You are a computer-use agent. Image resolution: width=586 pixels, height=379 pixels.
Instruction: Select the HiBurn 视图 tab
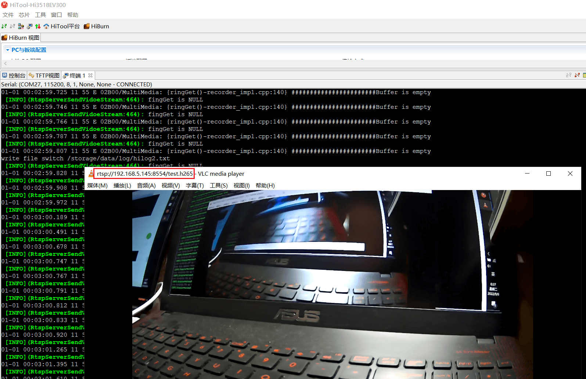coord(21,37)
